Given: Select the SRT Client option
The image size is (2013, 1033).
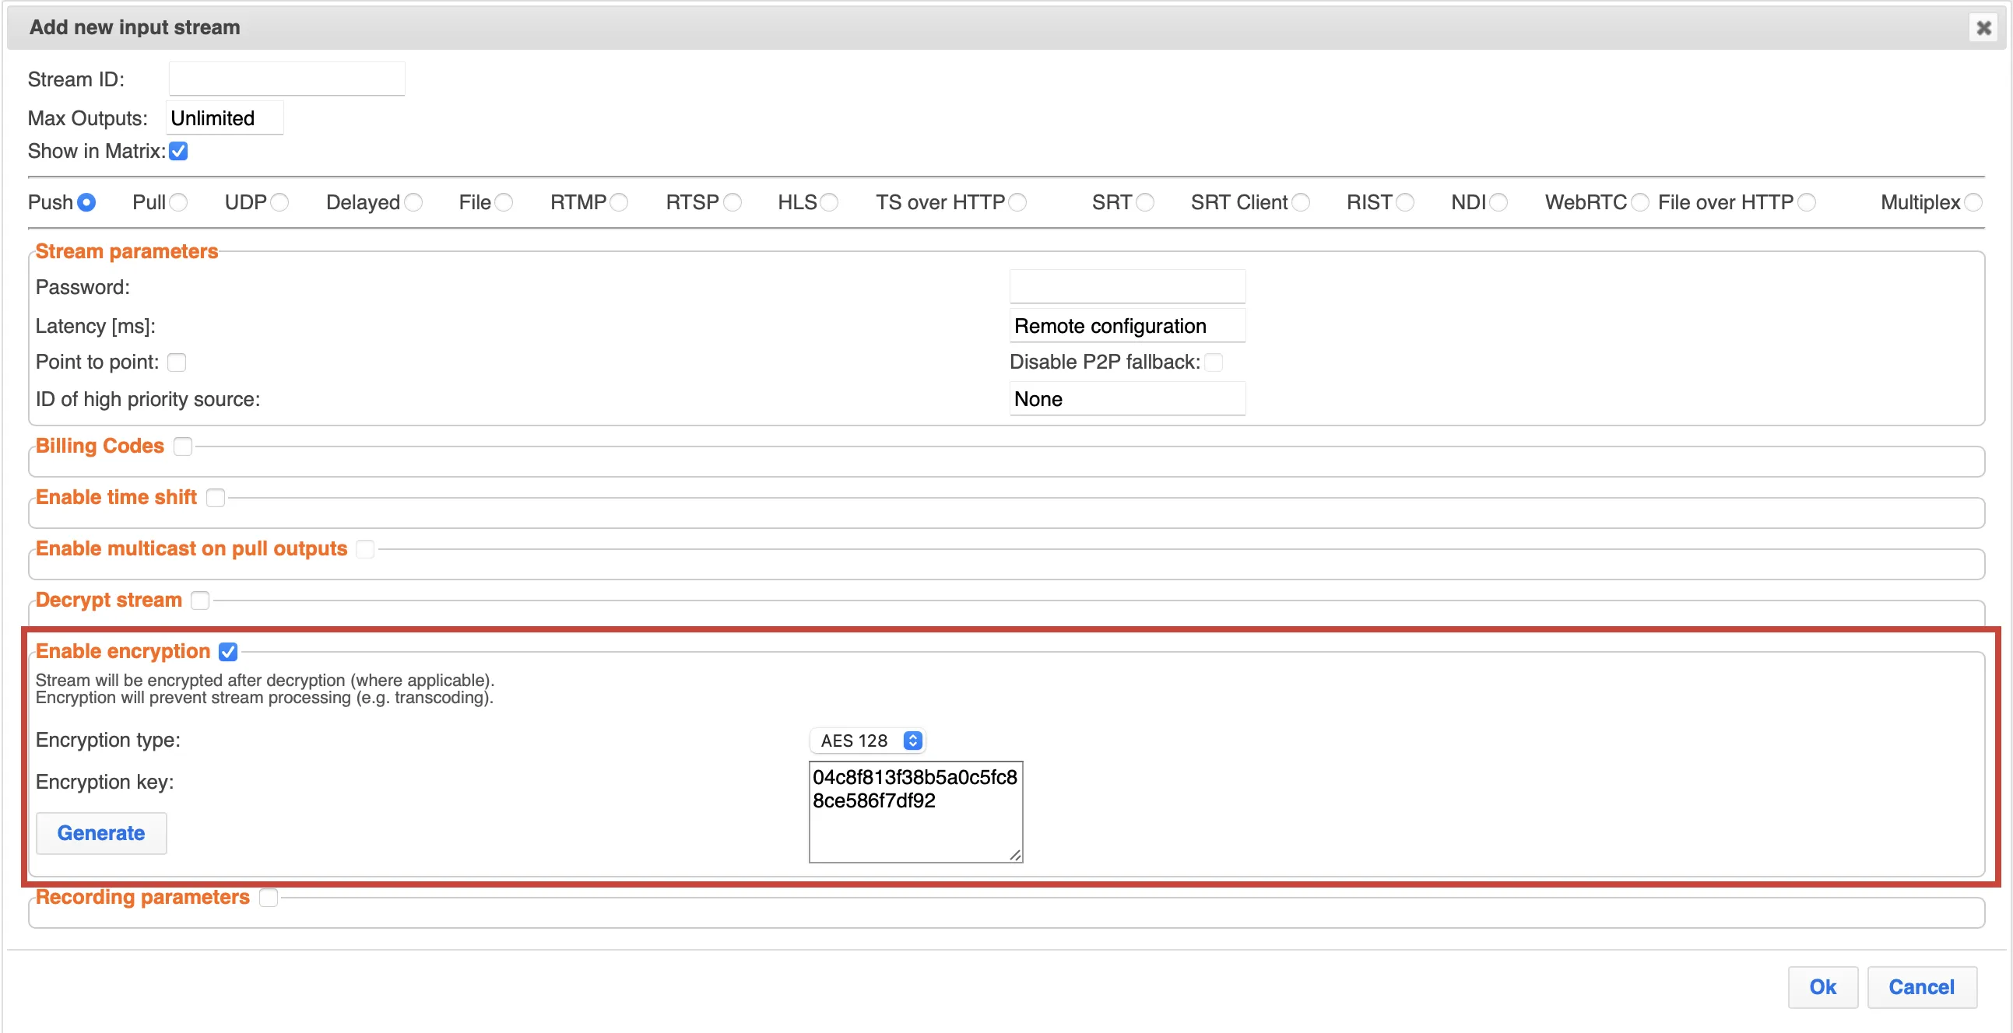Looking at the screenshot, I should [1300, 203].
